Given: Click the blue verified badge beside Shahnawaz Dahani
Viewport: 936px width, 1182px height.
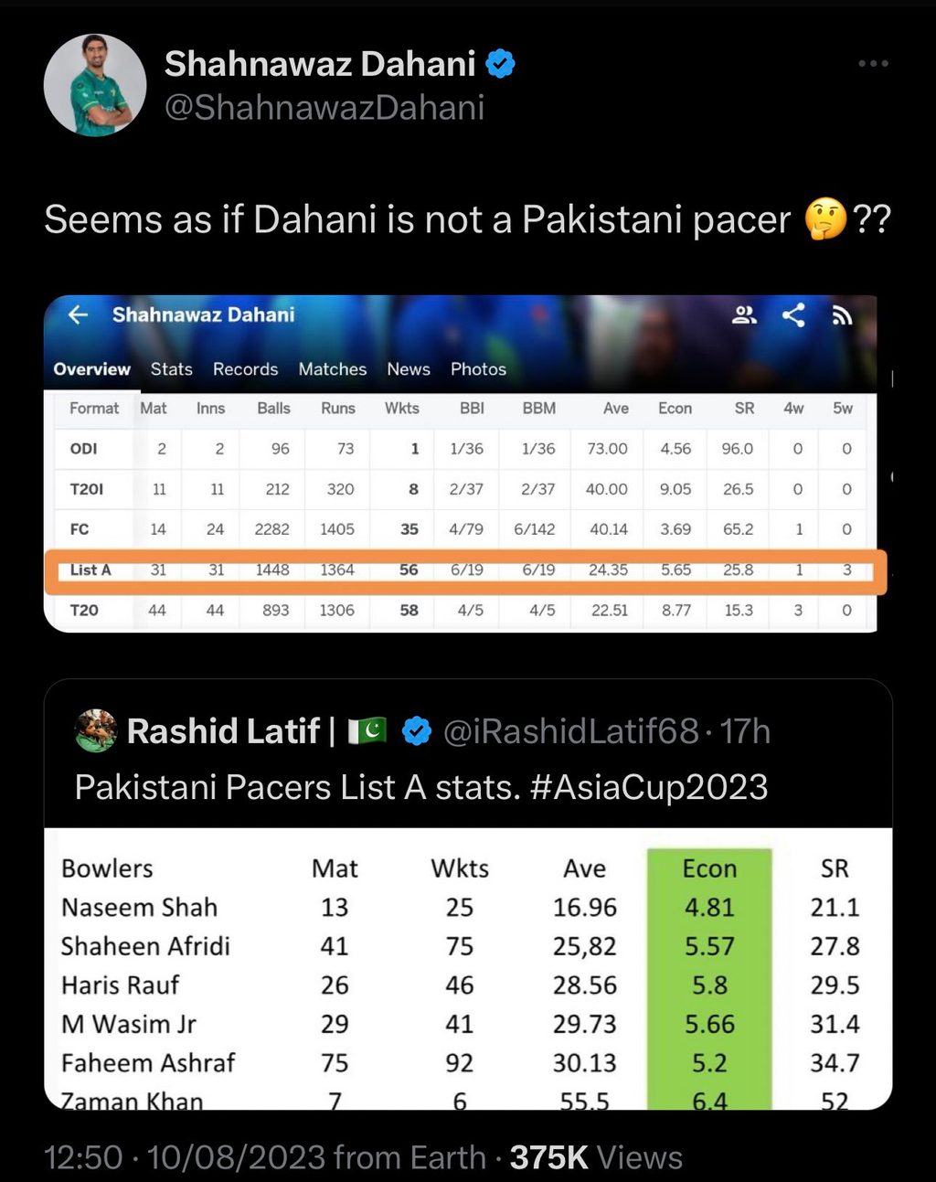Looking at the screenshot, I should (x=500, y=63).
